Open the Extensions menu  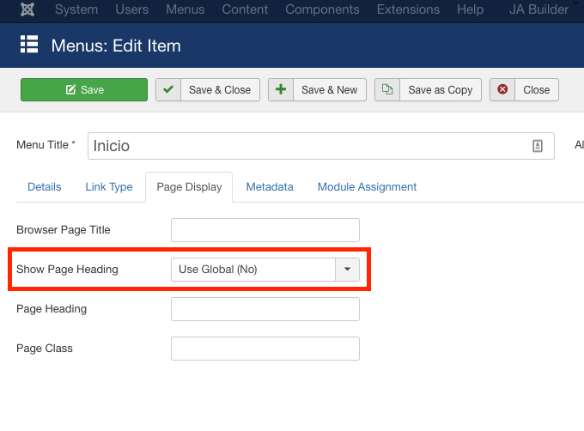click(407, 9)
